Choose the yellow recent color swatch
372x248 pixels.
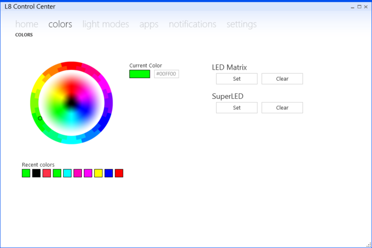(98, 173)
